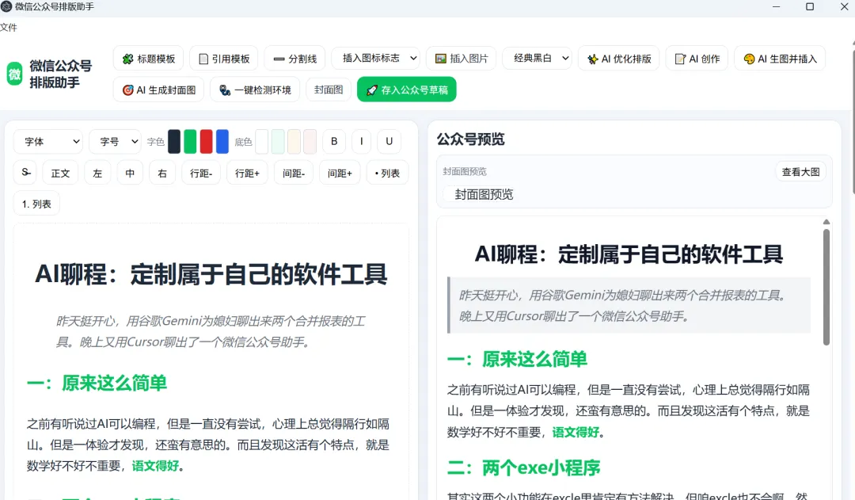
Task: Pick the green font color
Action: pyautogui.click(x=190, y=141)
